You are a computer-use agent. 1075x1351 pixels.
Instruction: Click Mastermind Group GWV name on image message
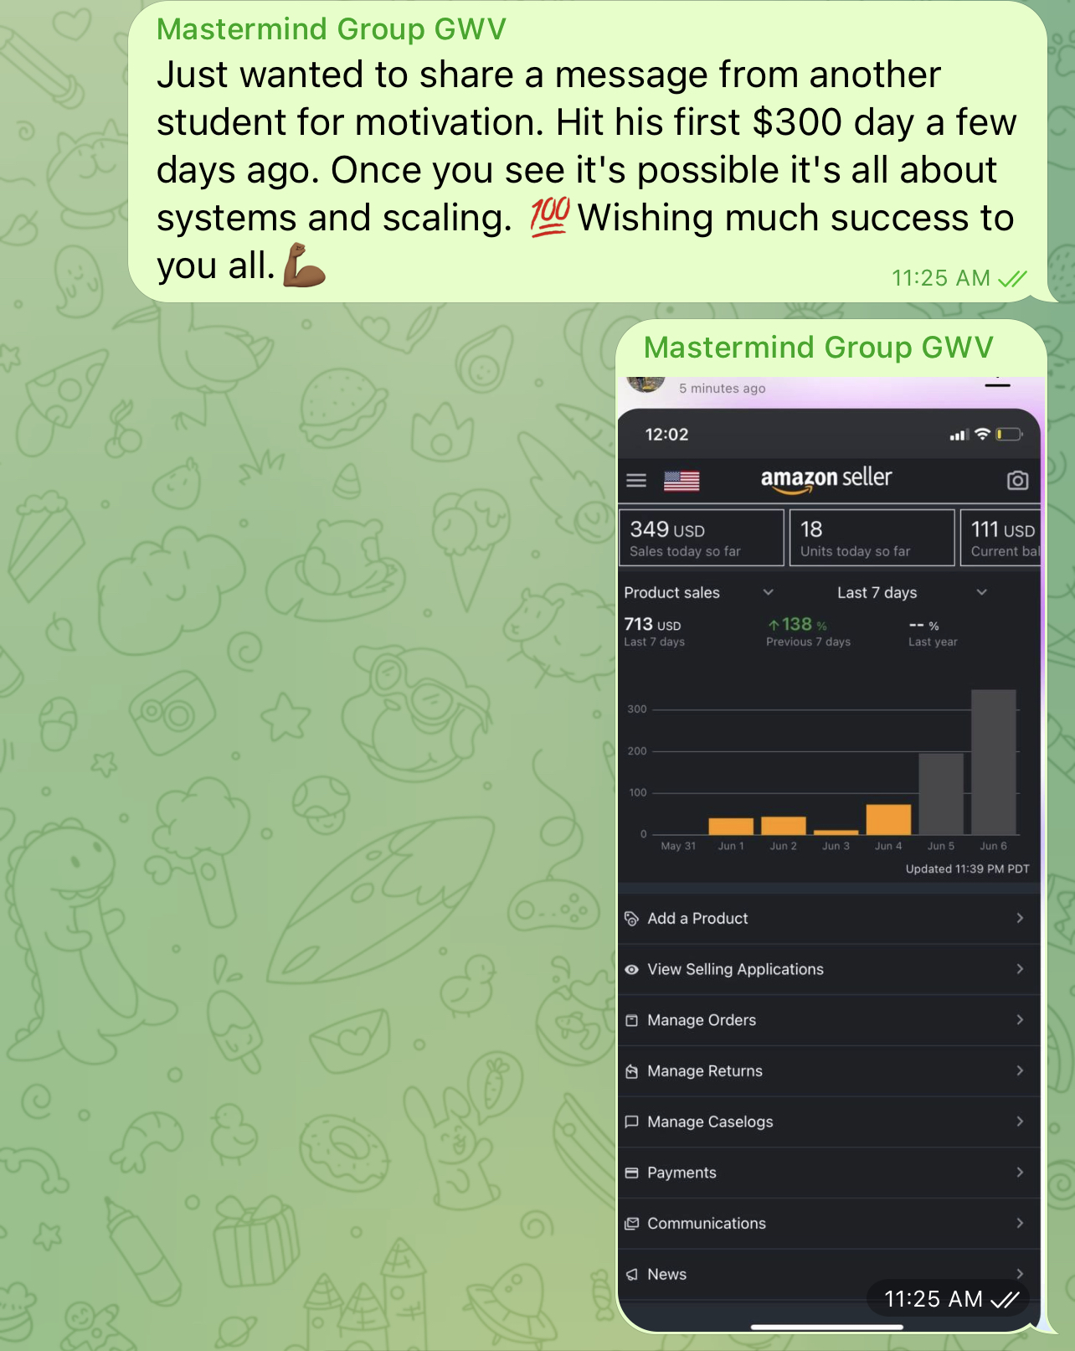(818, 348)
